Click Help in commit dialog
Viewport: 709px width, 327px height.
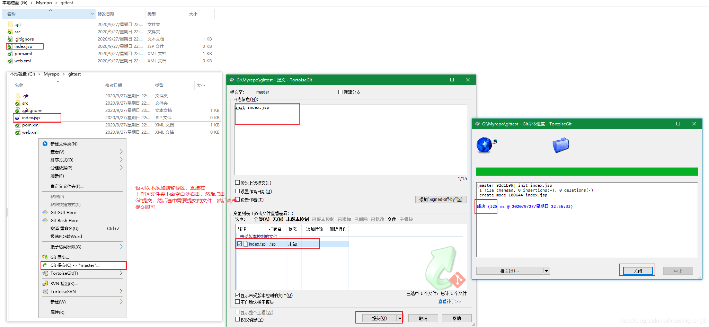tap(457, 318)
